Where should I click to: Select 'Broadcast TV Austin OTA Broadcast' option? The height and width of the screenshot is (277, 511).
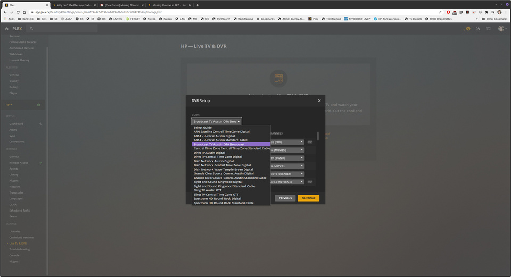[x=231, y=144]
